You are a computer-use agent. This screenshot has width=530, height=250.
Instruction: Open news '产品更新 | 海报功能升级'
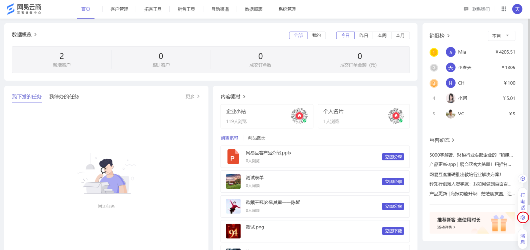click(x=472, y=194)
